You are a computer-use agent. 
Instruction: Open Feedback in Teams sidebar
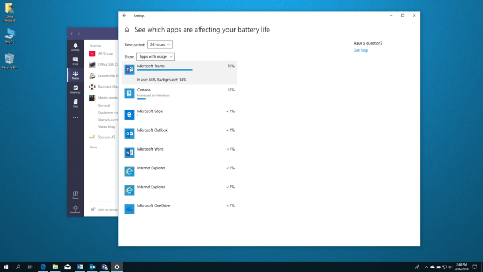75,210
